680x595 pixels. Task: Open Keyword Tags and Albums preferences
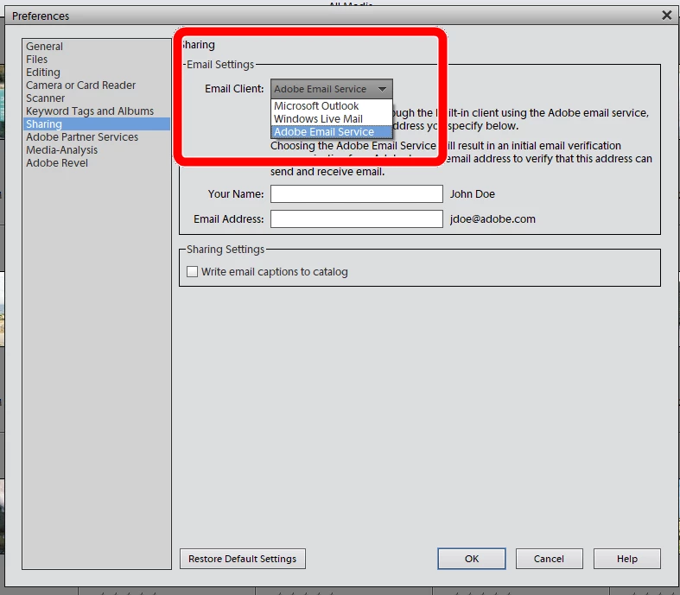(x=90, y=111)
